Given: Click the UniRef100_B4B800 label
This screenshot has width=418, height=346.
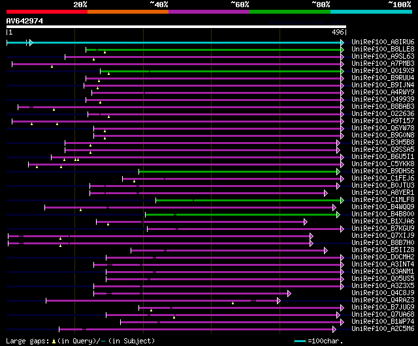Looking at the screenshot, I should [383, 214].
